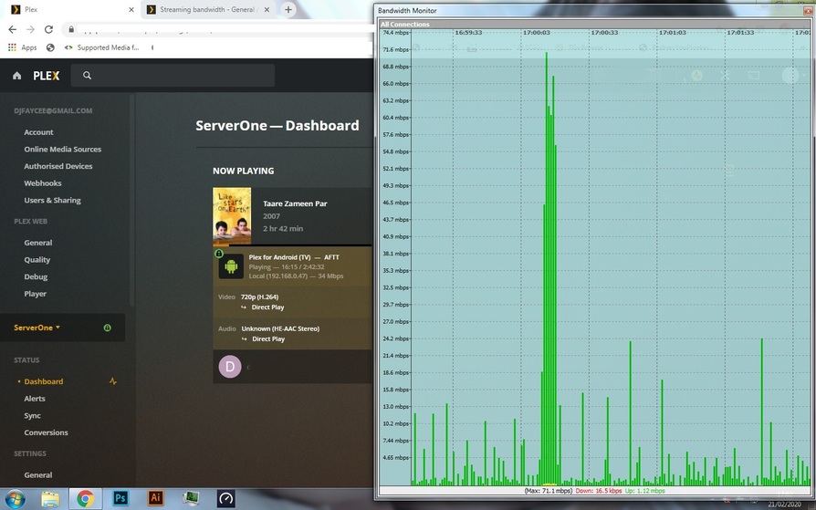
Task: Click the Taare Zameen Par title
Action: 295,203
